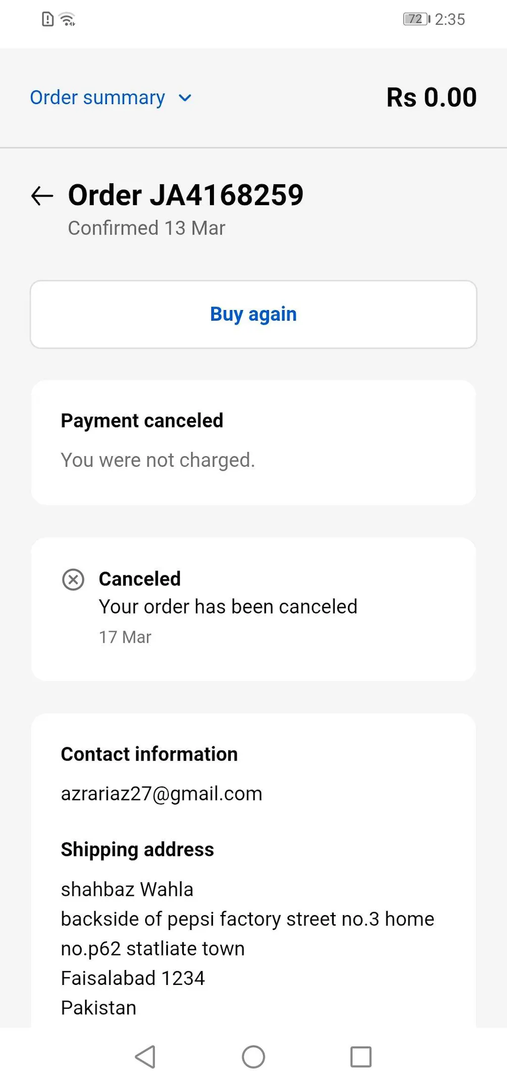Viewport: 507px width, 1086px height.
Task: Tap the back arrow beside the order number
Action: point(42,196)
